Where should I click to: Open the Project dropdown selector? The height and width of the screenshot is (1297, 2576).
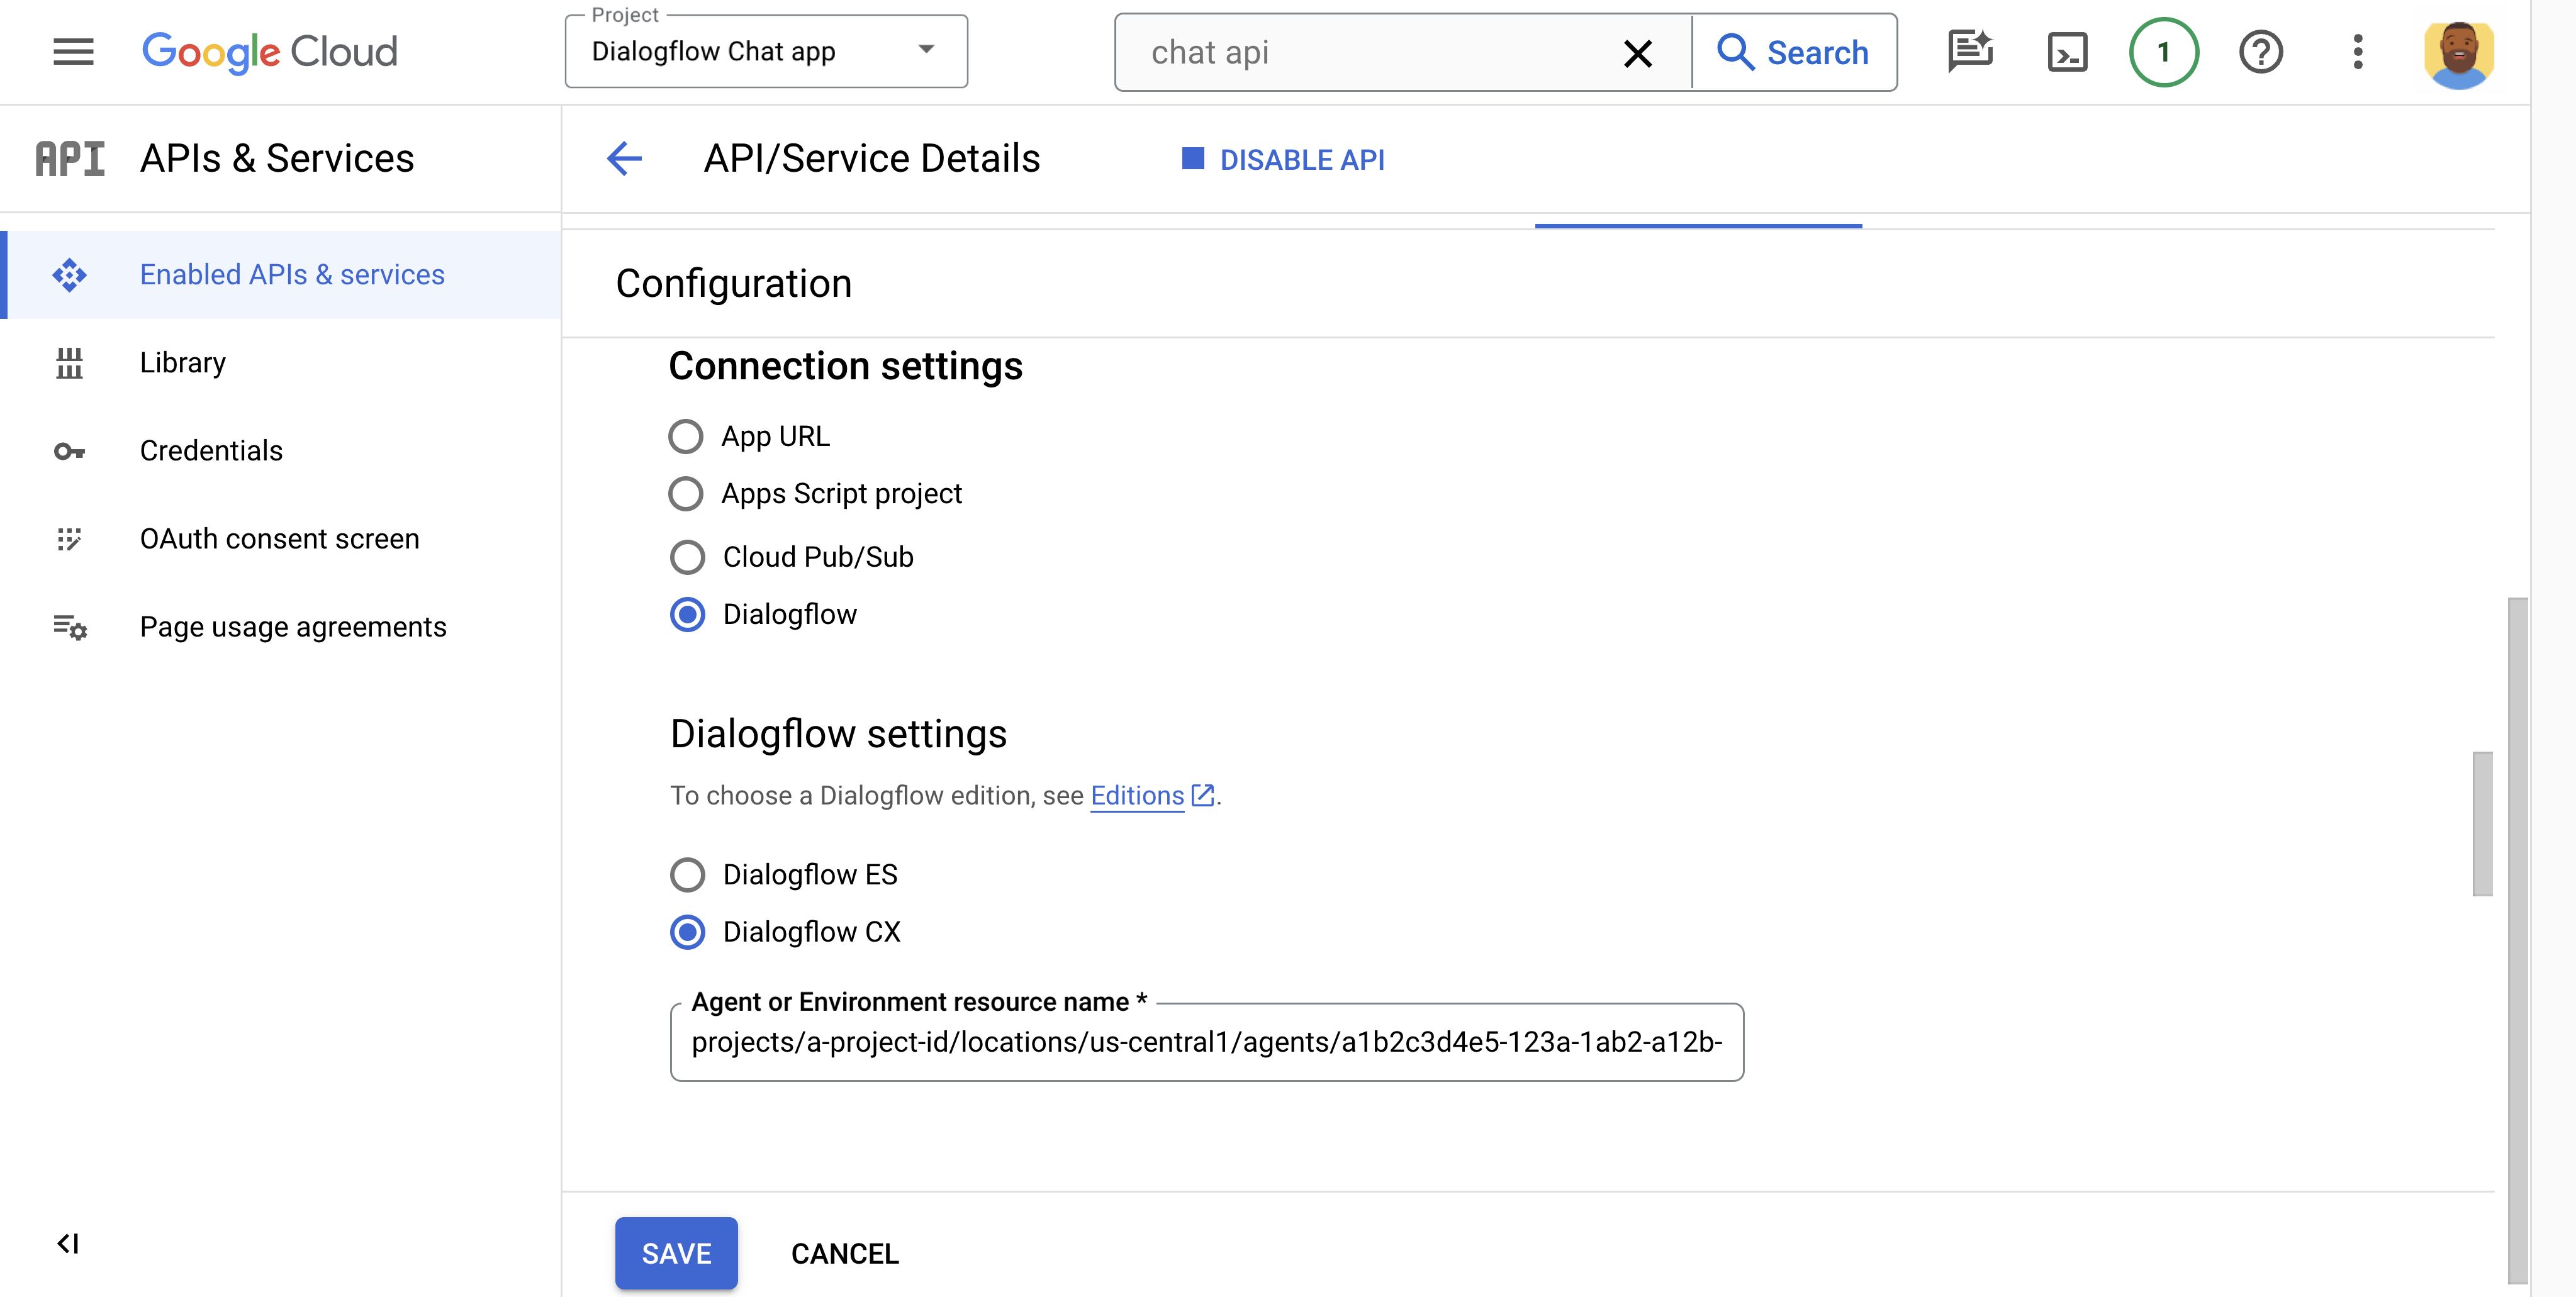pyautogui.click(x=764, y=50)
